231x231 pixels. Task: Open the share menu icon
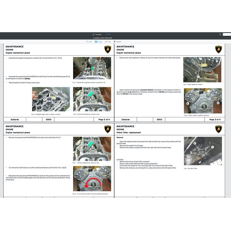tap(220, 34)
